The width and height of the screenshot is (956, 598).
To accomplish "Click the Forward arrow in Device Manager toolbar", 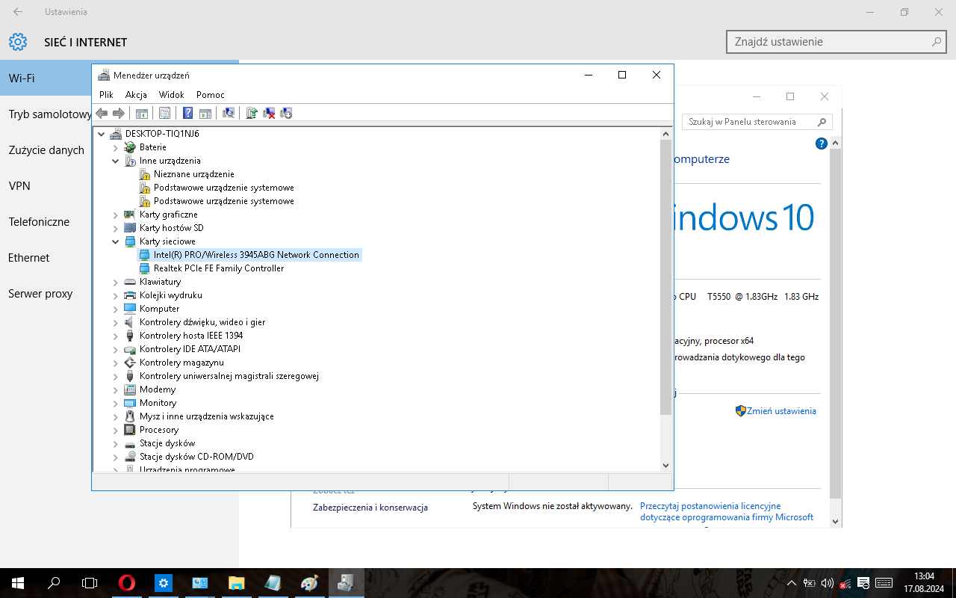I will [118, 113].
